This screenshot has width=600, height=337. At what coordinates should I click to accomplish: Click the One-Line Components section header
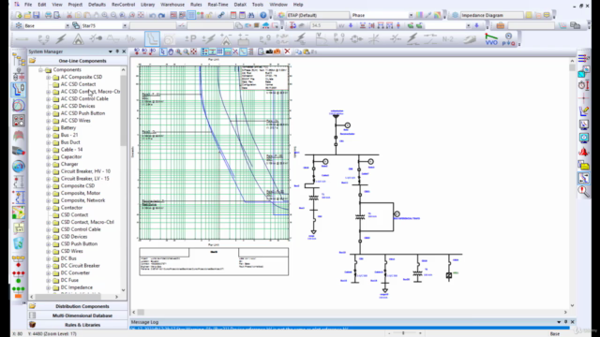[x=78, y=61]
